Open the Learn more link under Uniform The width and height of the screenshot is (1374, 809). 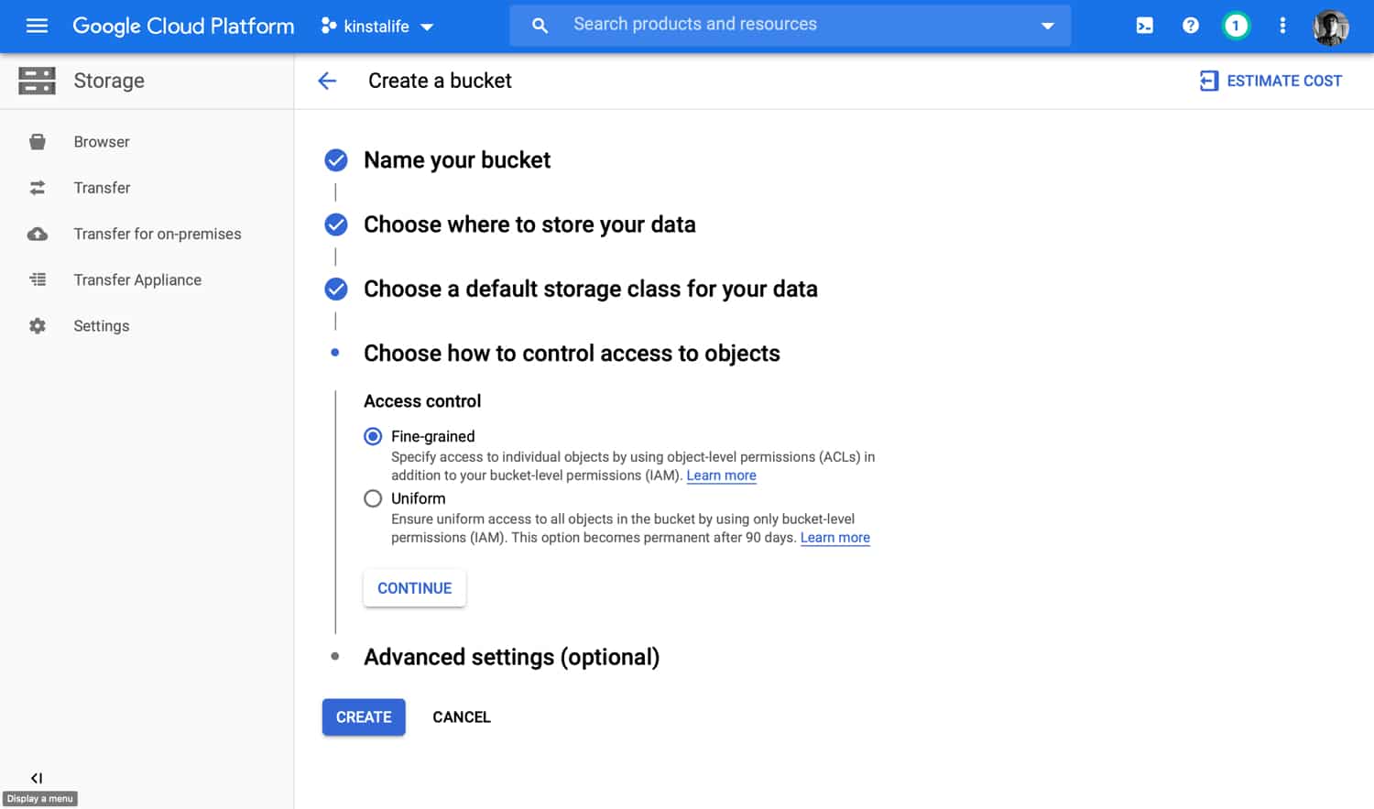(x=834, y=538)
